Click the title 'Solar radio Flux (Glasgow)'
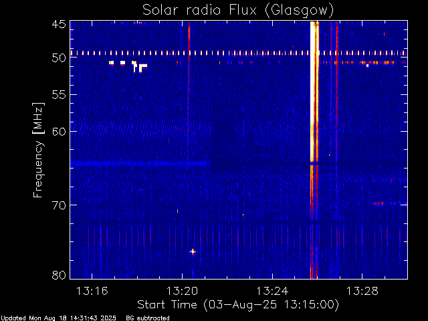This screenshot has height=321, width=428. tap(238, 11)
